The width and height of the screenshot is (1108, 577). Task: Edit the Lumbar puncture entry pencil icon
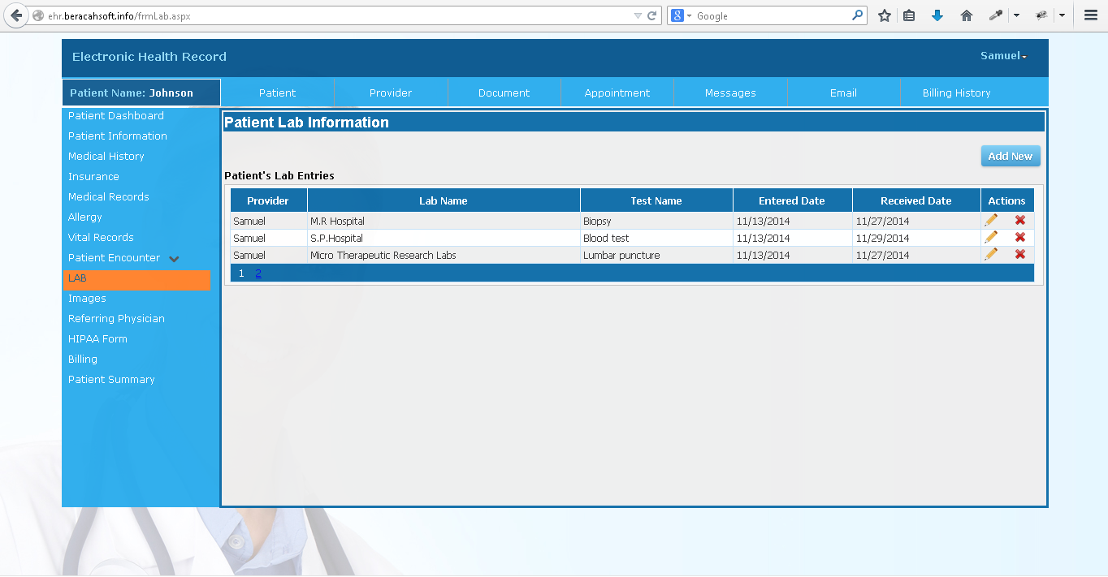tap(991, 254)
